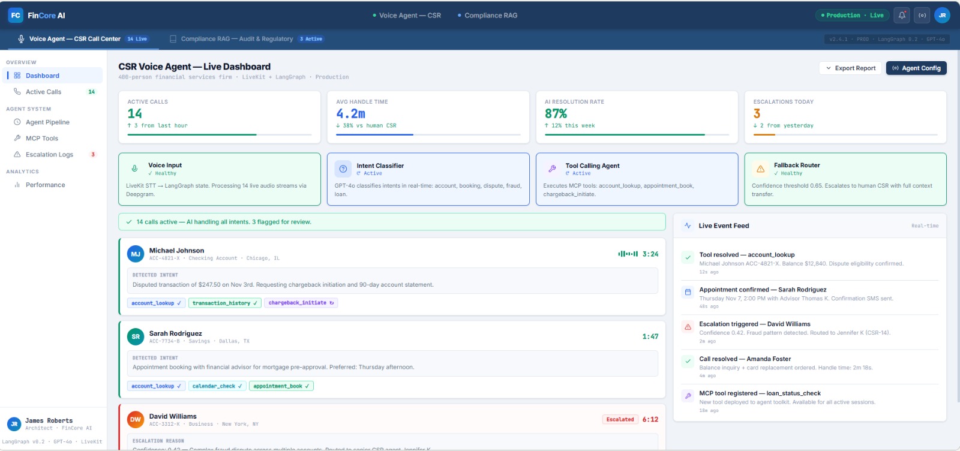Click the chargeback_initiate tool tag
Viewport: 960px width, 451px height.
(301, 303)
